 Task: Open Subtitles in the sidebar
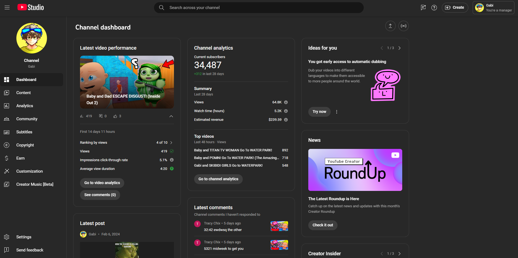coord(31,132)
